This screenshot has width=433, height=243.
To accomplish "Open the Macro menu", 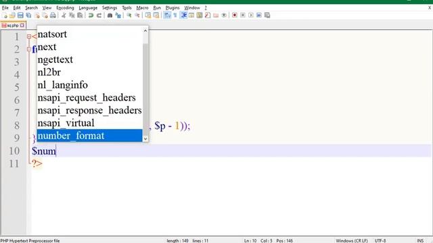I will (143, 7).
